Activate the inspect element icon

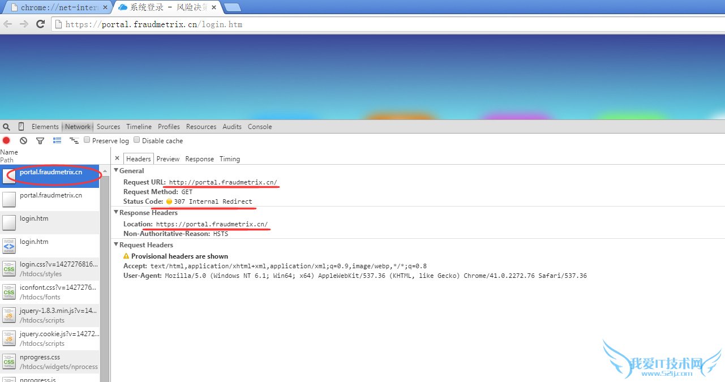pos(20,126)
